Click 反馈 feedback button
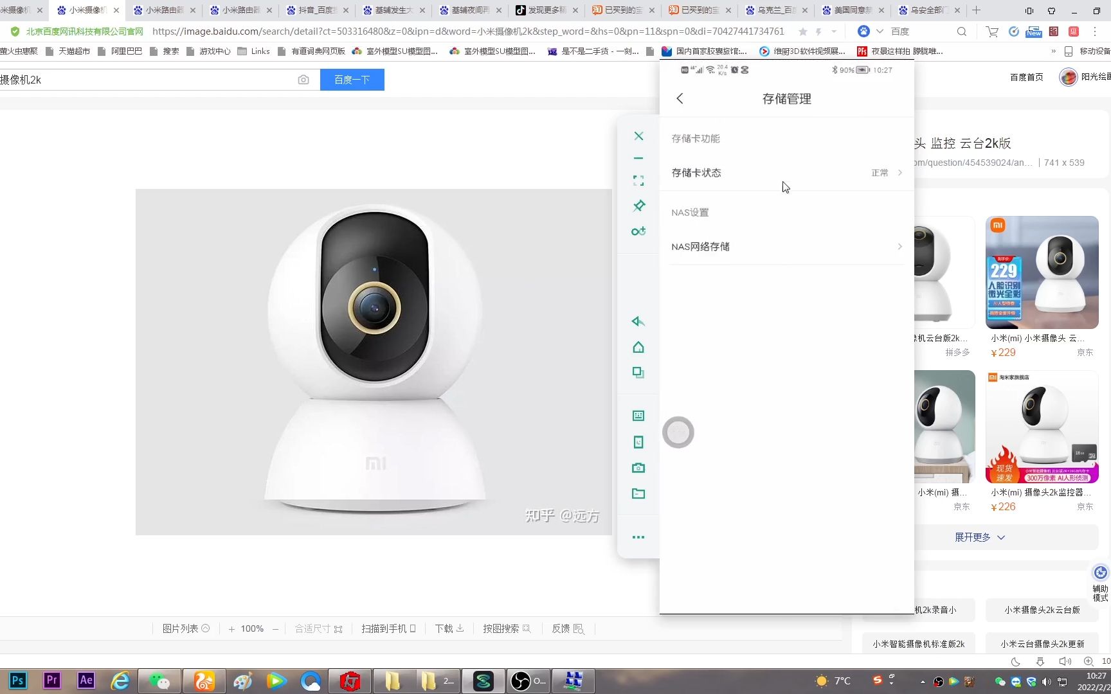 pyautogui.click(x=568, y=628)
